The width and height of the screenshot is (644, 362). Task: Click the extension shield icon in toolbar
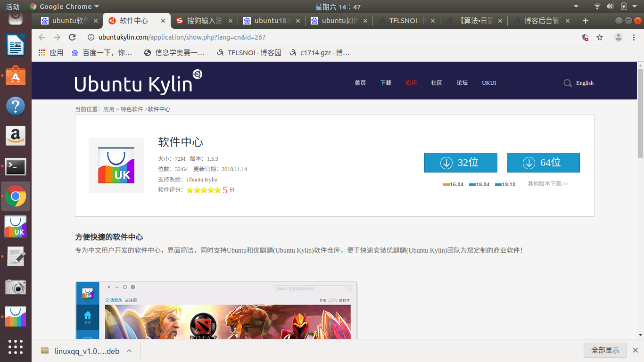tap(585, 37)
